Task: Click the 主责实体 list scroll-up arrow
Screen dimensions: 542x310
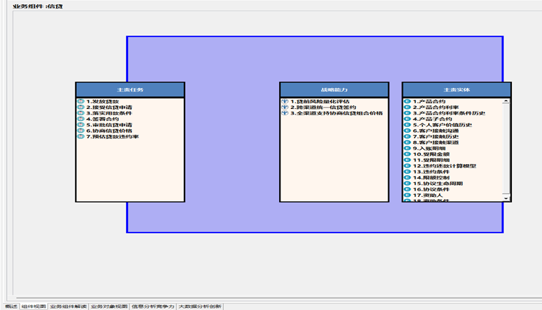Action: [506, 101]
